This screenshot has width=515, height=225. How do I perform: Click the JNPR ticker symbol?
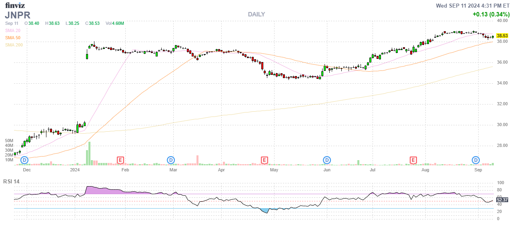pos(17,15)
